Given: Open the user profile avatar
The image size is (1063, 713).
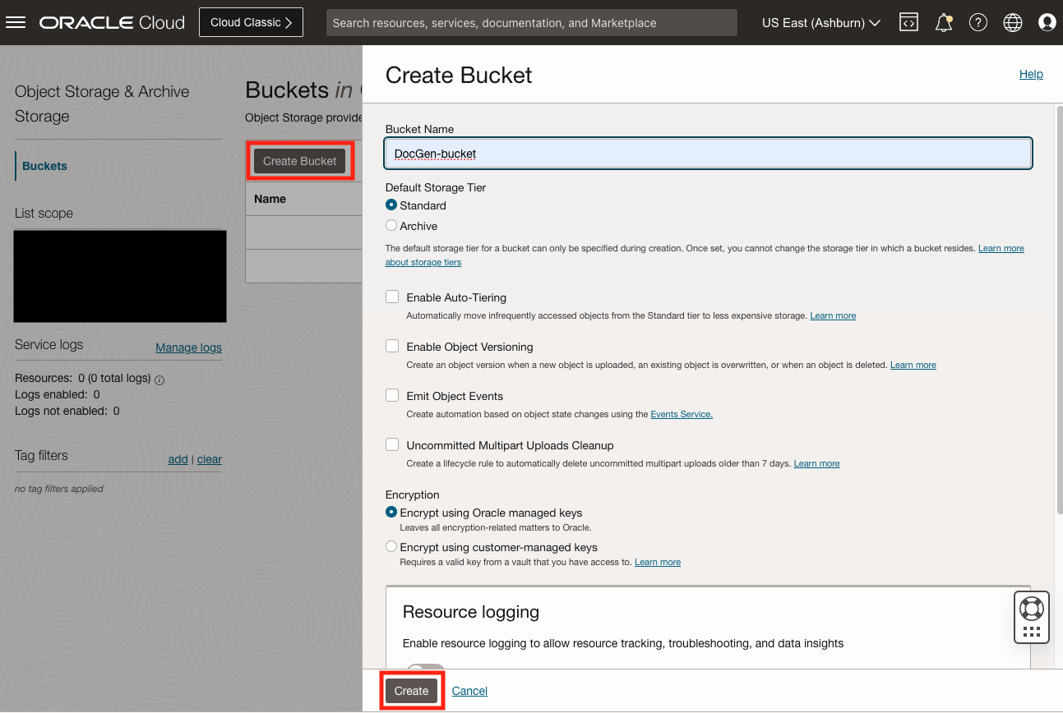Looking at the screenshot, I should 1047,22.
